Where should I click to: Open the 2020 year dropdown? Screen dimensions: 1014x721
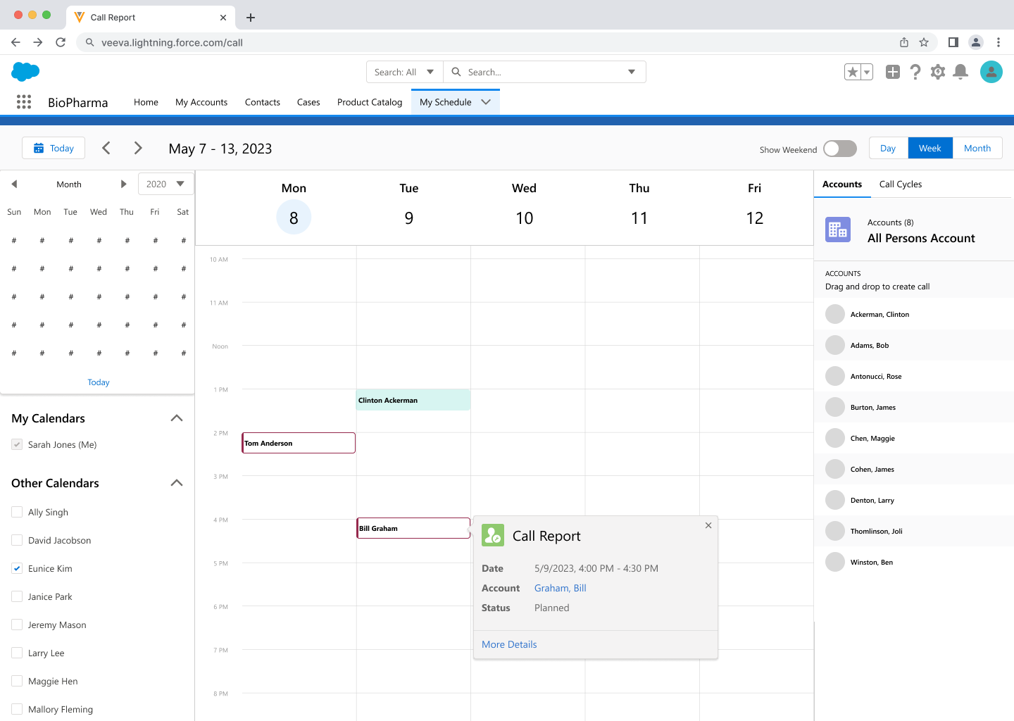(165, 184)
